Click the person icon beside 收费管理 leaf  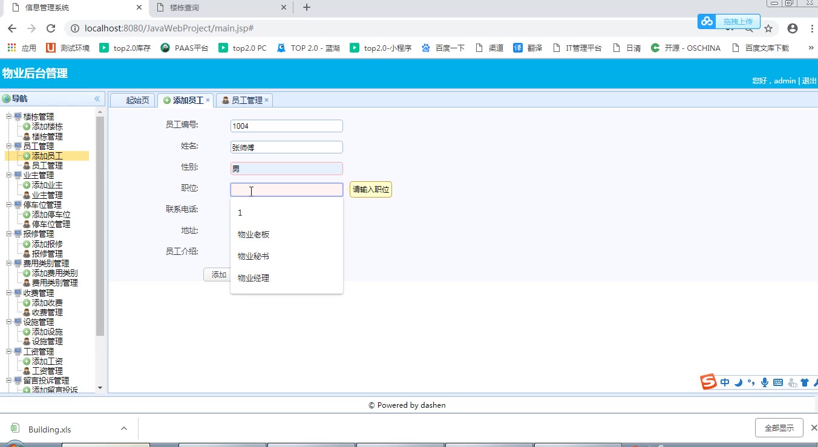(x=27, y=312)
